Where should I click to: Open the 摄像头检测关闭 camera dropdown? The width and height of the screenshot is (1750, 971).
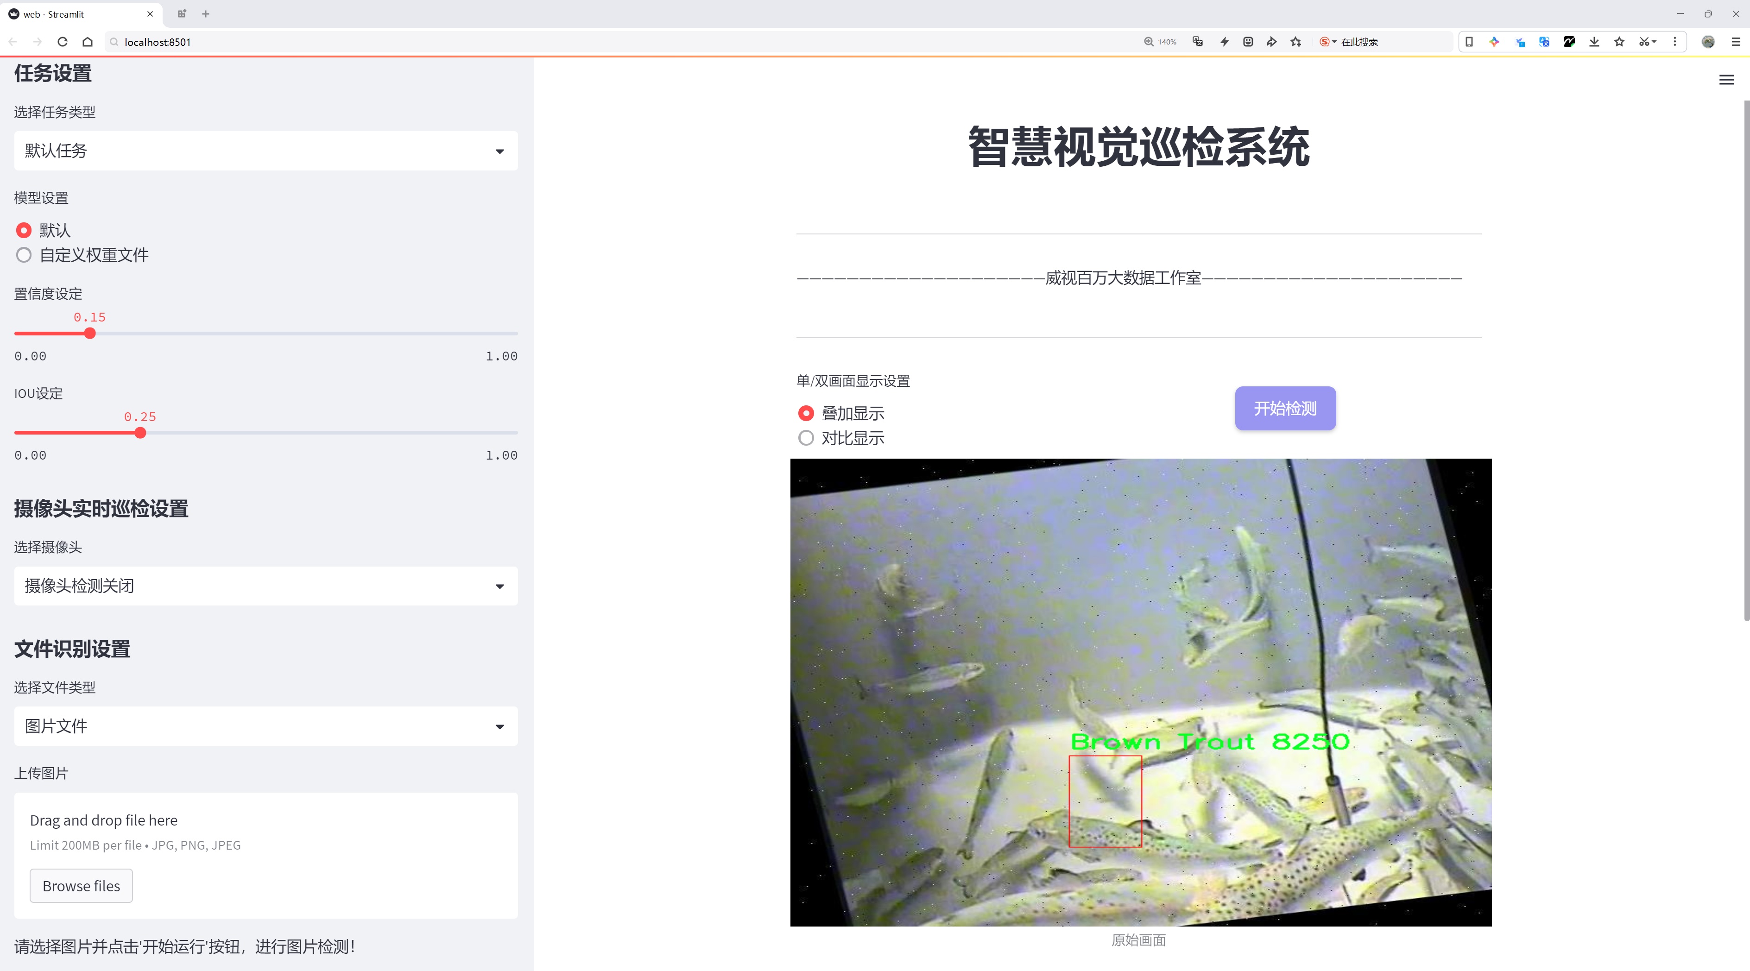pyautogui.click(x=265, y=586)
